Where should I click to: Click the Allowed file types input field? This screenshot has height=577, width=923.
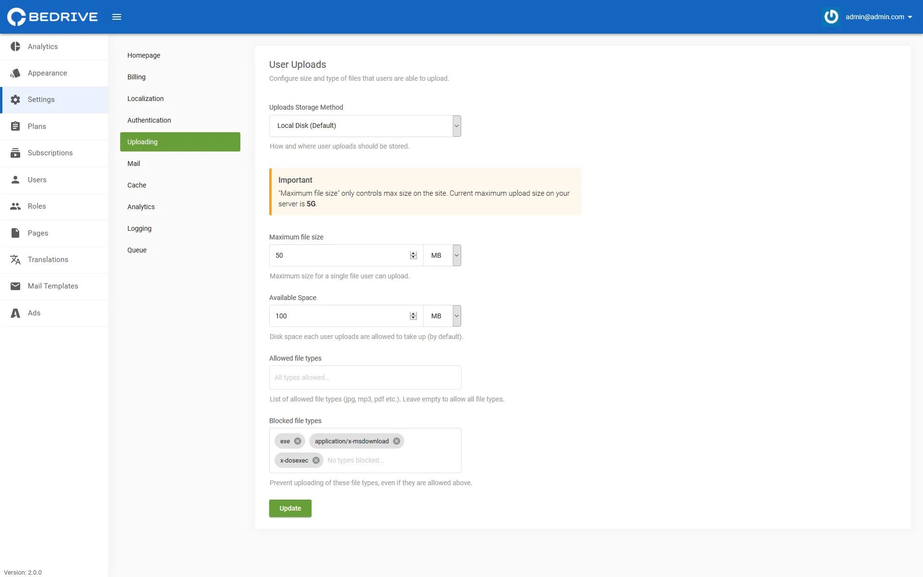coord(365,377)
